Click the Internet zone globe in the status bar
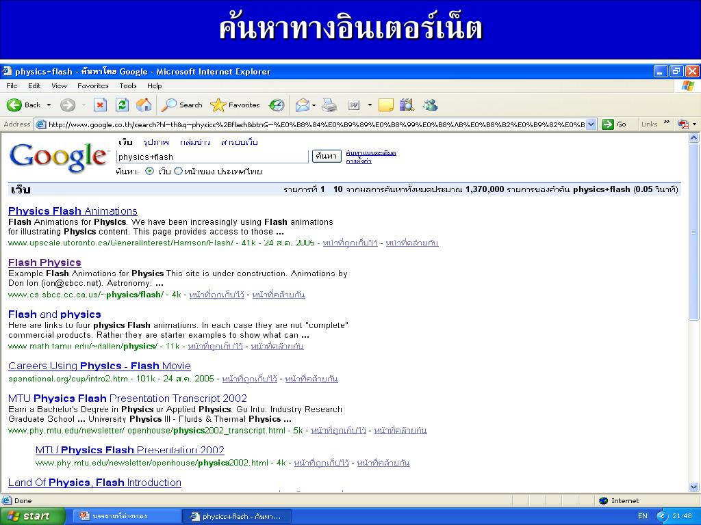This screenshot has width=701, height=525. point(604,501)
